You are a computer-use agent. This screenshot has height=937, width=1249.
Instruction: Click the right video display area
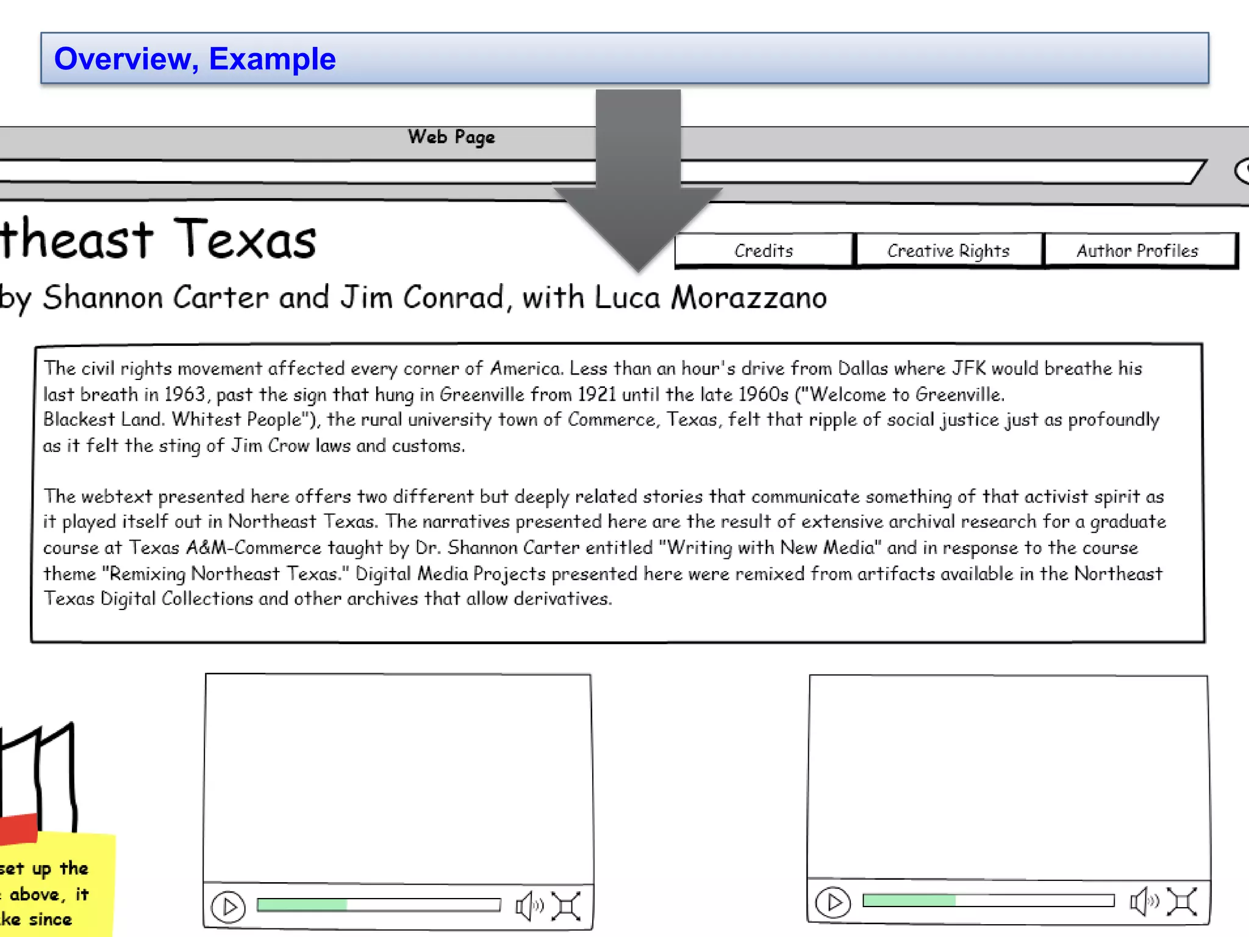coord(1009,777)
